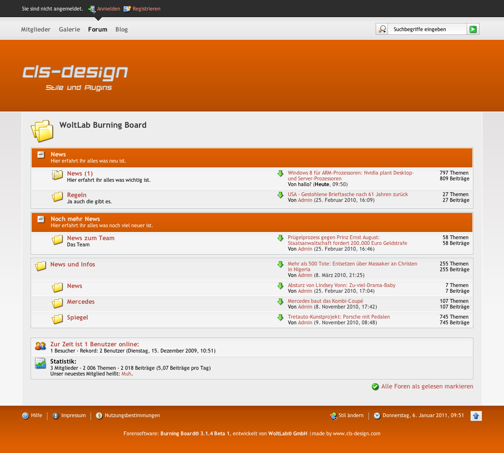Image resolution: width=504 pixels, height=453 pixels.
Task: Click the Registrieren link
Action: [146, 9]
